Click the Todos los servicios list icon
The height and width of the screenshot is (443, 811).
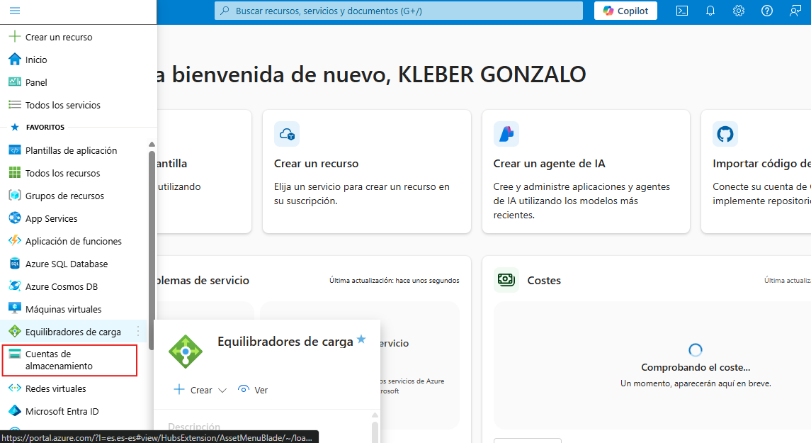pos(15,104)
